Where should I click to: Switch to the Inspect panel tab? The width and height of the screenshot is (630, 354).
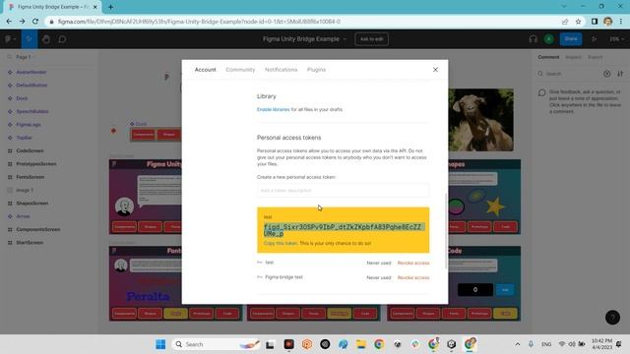coord(573,57)
